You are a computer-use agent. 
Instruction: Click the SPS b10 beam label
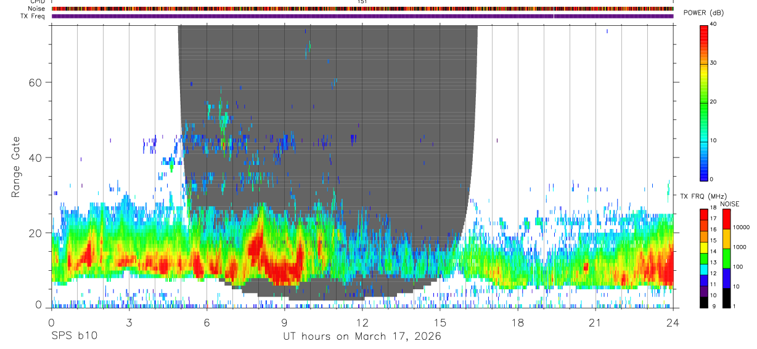pos(73,337)
